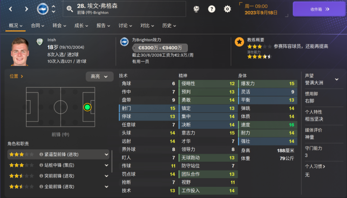Viewport: 347px width, 198px height.
Task: Open the 转会 transfer tab menu
Action: click(59, 26)
